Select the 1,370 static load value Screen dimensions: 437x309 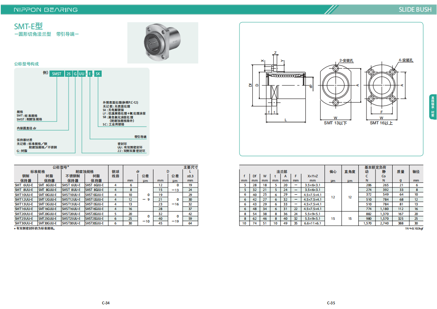pos(384,214)
